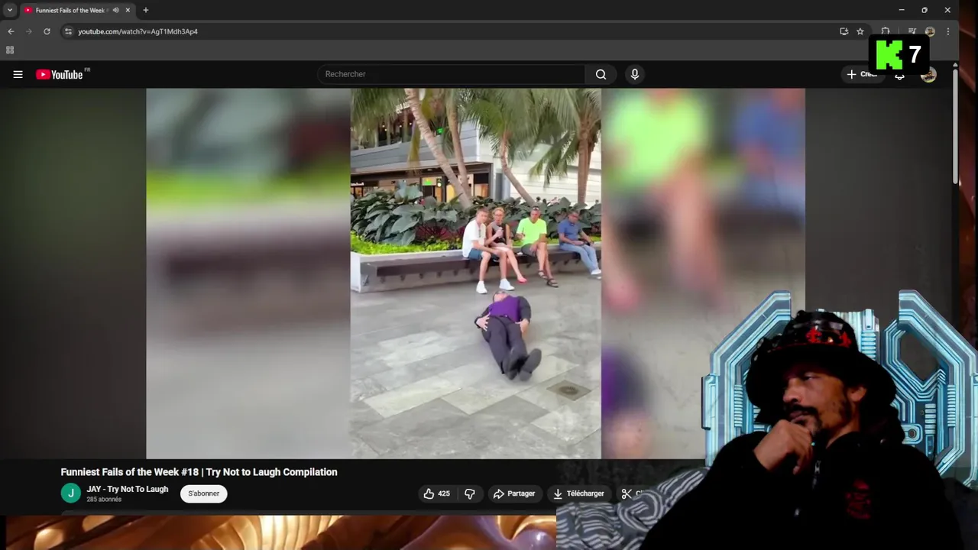Open the Chrome three-dot menu
Screen dimensions: 978x550
coord(948,31)
